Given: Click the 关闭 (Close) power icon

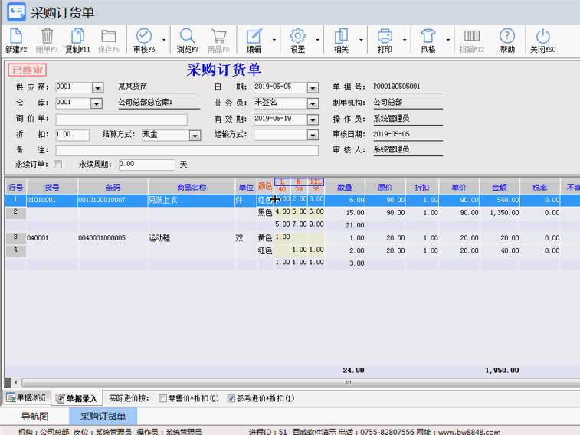Looking at the screenshot, I should 542,37.
